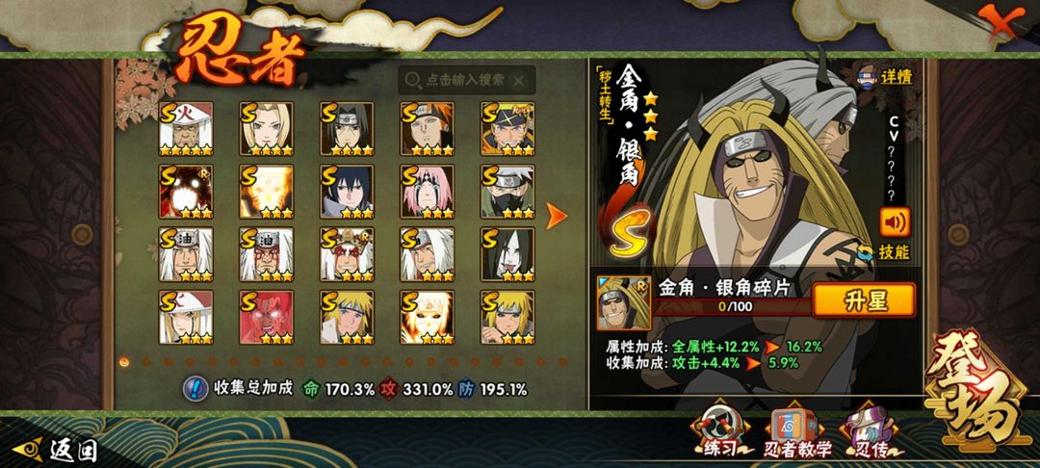
Task: Go back with 返回 button
Action: coord(55,451)
